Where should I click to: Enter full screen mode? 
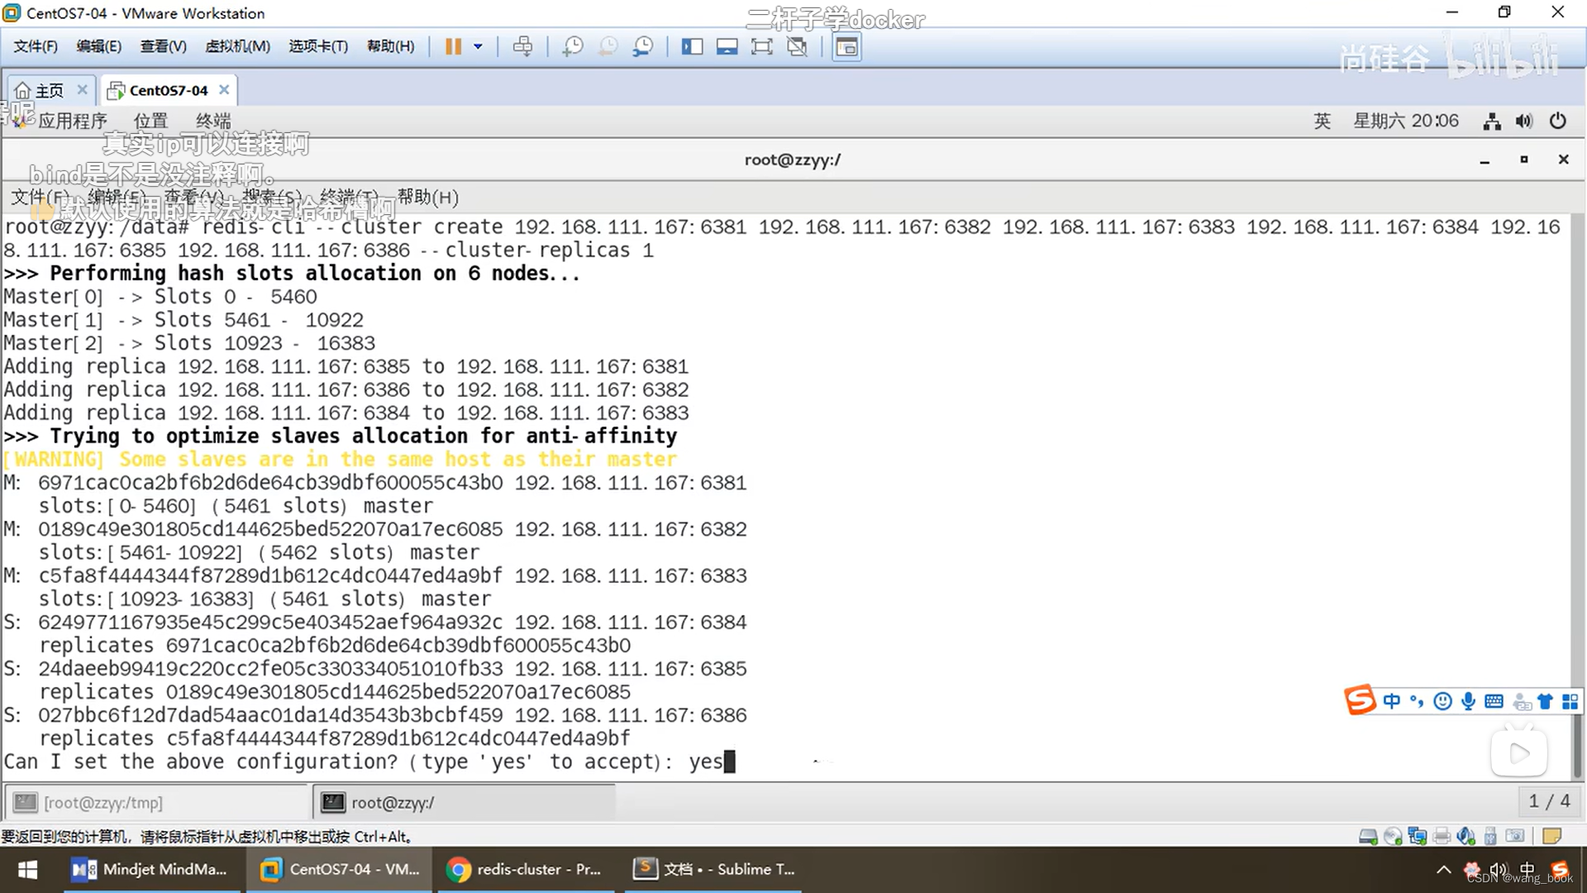[x=761, y=46]
